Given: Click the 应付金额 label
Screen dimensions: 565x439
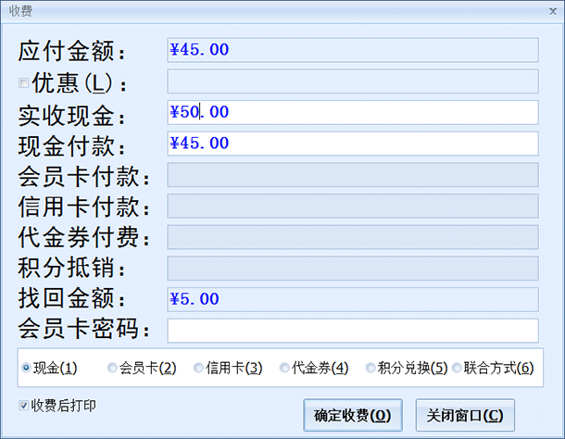Looking at the screenshot, I should coord(71,51).
